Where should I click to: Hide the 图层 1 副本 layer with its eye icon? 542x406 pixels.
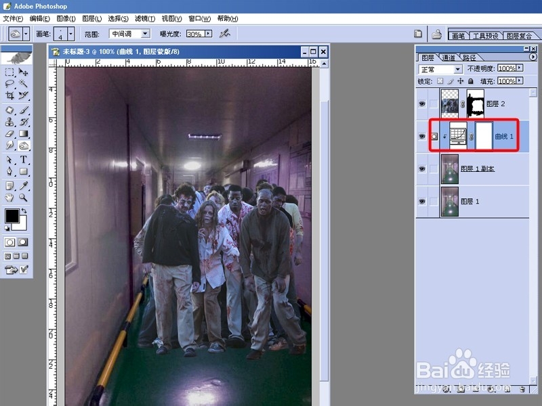coord(422,168)
